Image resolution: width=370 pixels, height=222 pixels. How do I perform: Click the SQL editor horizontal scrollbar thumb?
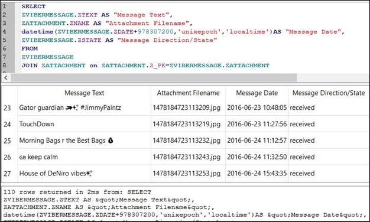tap(154, 78)
